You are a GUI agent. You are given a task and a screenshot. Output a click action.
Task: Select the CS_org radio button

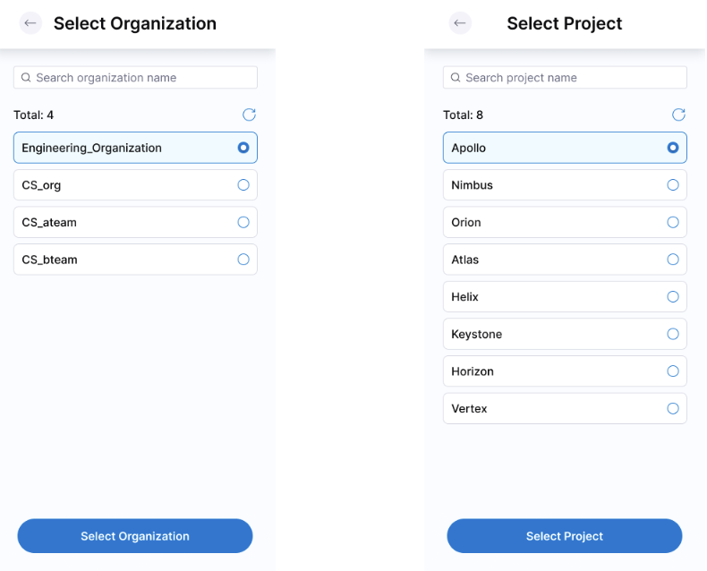243,185
